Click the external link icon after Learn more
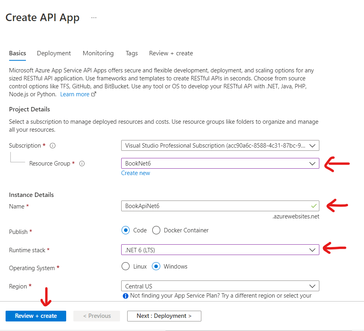 [93, 94]
